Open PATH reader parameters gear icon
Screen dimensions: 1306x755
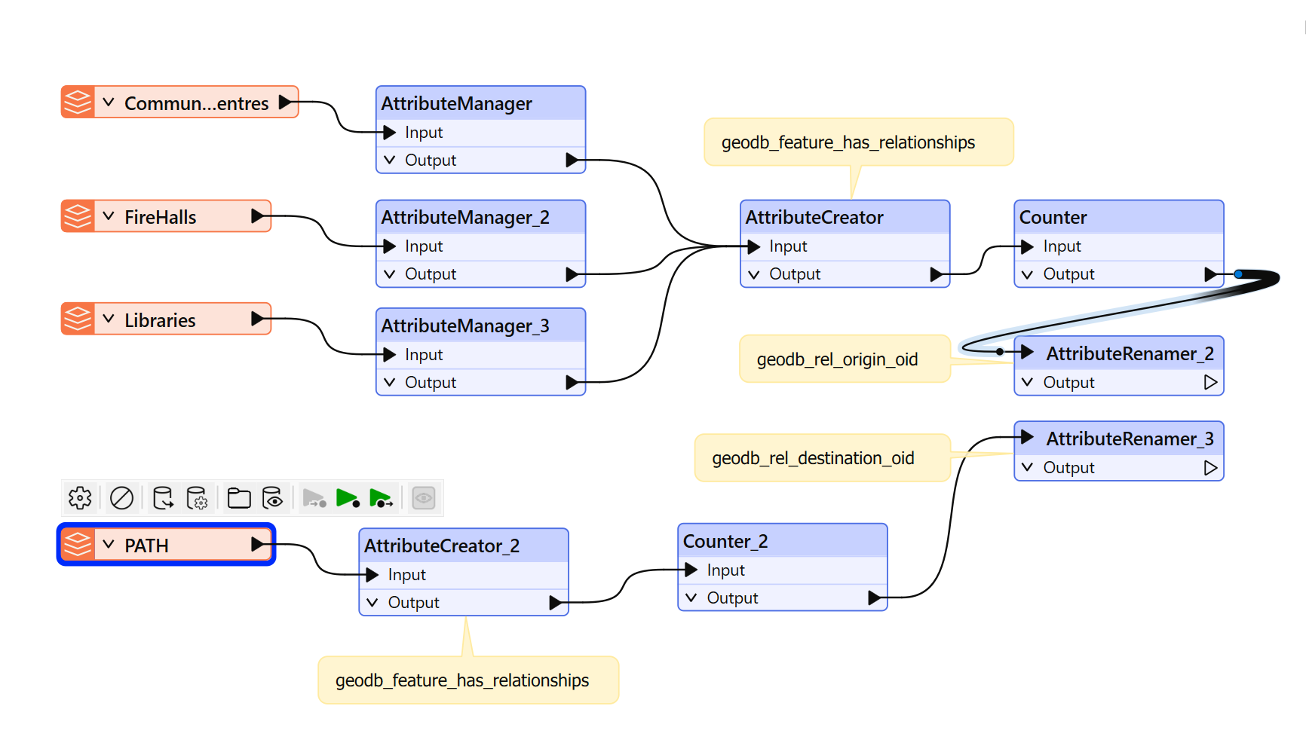pos(80,498)
